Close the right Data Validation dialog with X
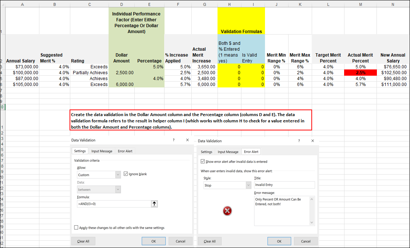The height and width of the screenshot is (248, 410). point(312,141)
